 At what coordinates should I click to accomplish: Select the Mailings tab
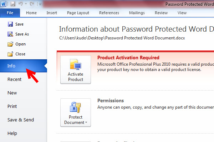tap(137, 13)
